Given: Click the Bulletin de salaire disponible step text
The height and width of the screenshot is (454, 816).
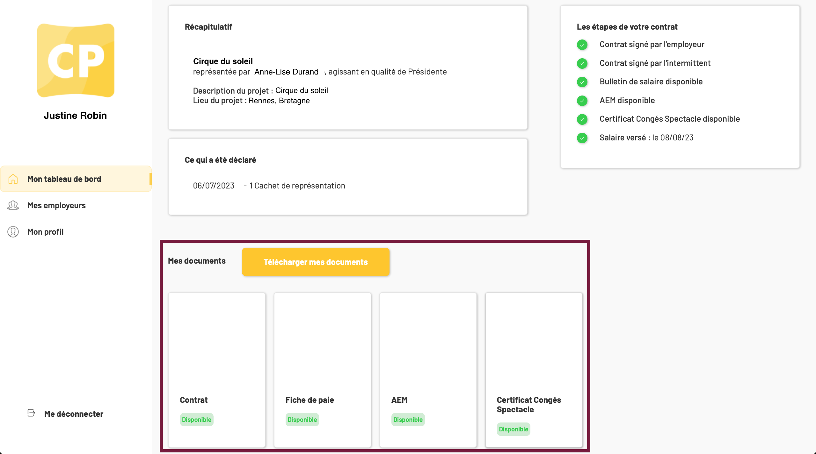Looking at the screenshot, I should (x=651, y=82).
